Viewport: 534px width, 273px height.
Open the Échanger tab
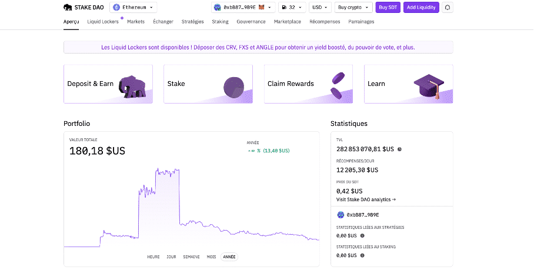(163, 22)
